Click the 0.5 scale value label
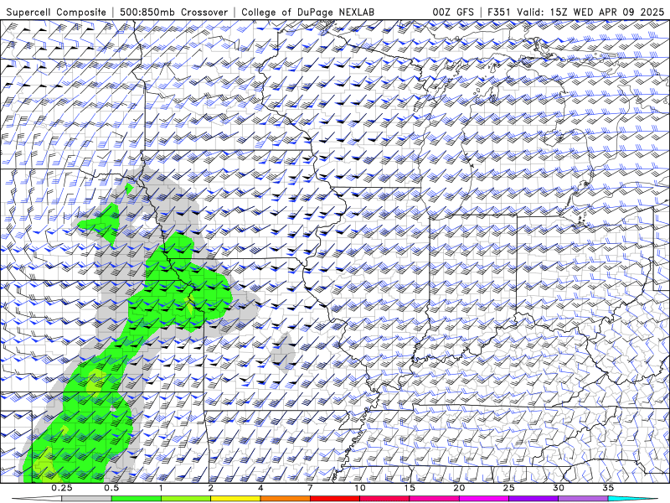The image size is (670, 503). point(111,488)
